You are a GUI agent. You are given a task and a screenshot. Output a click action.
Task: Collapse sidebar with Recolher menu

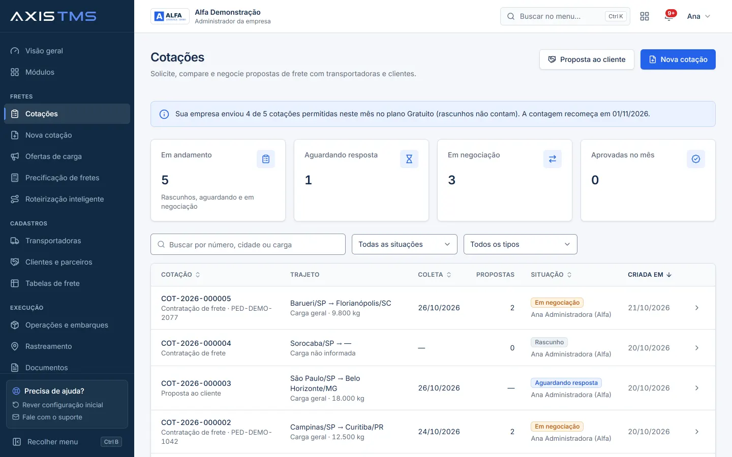click(x=67, y=442)
